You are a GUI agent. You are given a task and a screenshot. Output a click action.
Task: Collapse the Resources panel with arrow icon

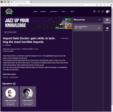click(100, 20)
